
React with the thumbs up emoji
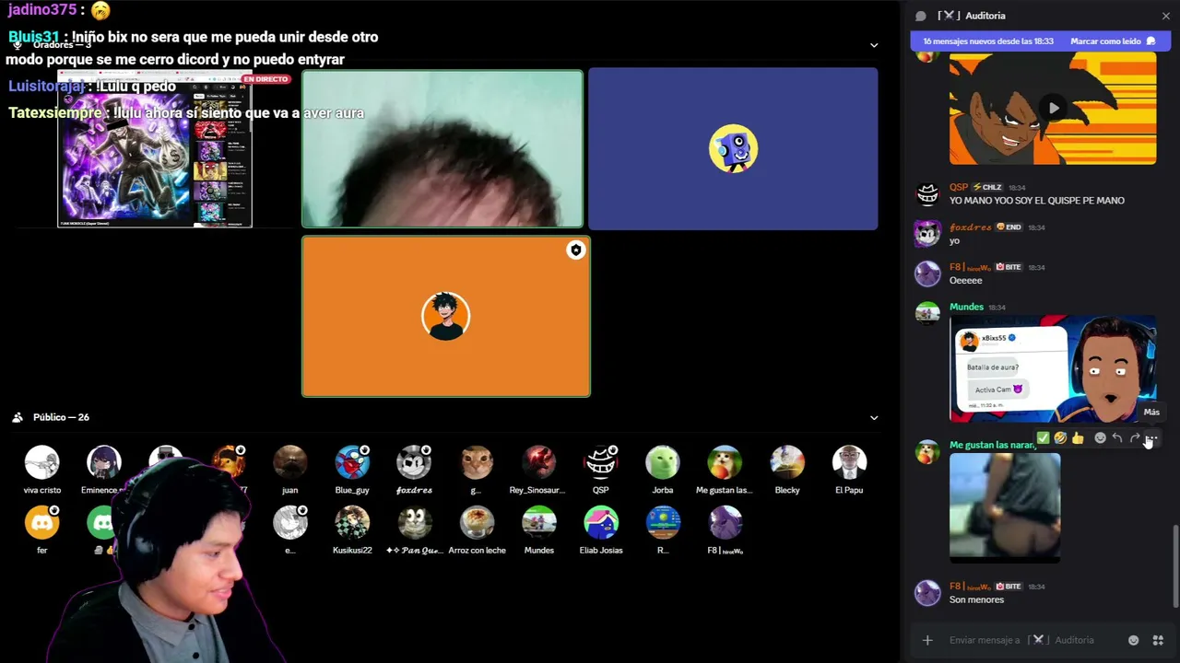[x=1078, y=438]
